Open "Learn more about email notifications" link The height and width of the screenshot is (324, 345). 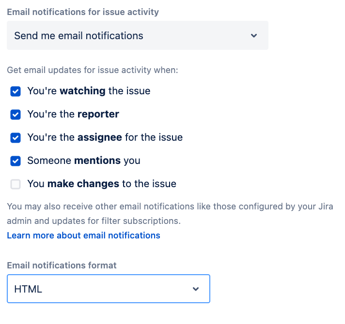[x=83, y=236]
